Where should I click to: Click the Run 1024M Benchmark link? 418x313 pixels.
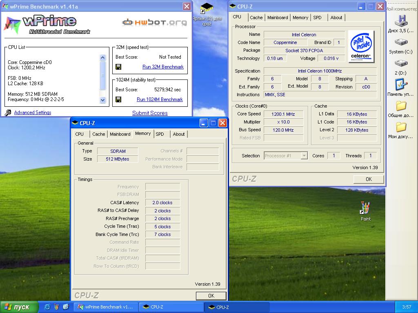160,99
